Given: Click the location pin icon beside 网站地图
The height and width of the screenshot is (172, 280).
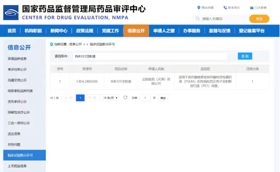Looking at the screenshot, I should 199,8.
